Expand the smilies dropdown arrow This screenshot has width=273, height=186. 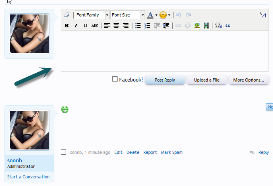(x=169, y=15)
